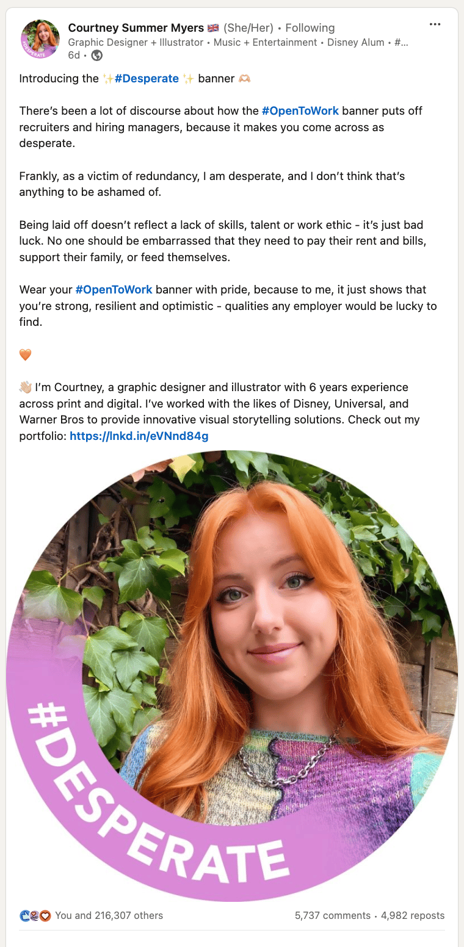Click the globe post visibility icon
This screenshot has width=464, height=947.
coord(96,56)
